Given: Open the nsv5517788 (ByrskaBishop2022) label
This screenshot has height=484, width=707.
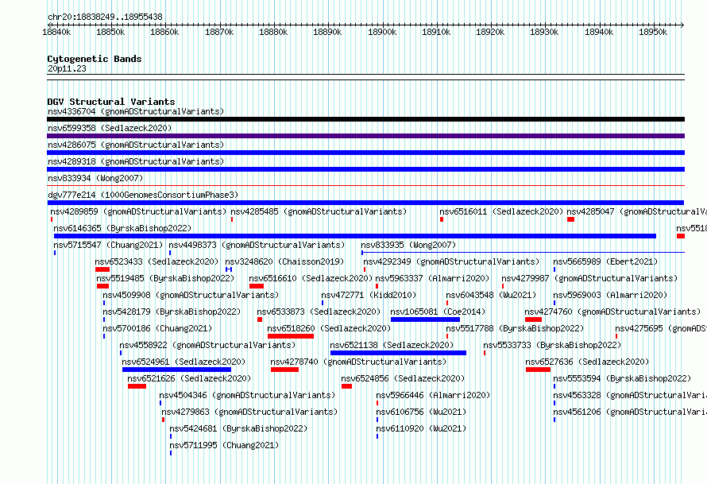Looking at the screenshot, I should [x=515, y=328].
